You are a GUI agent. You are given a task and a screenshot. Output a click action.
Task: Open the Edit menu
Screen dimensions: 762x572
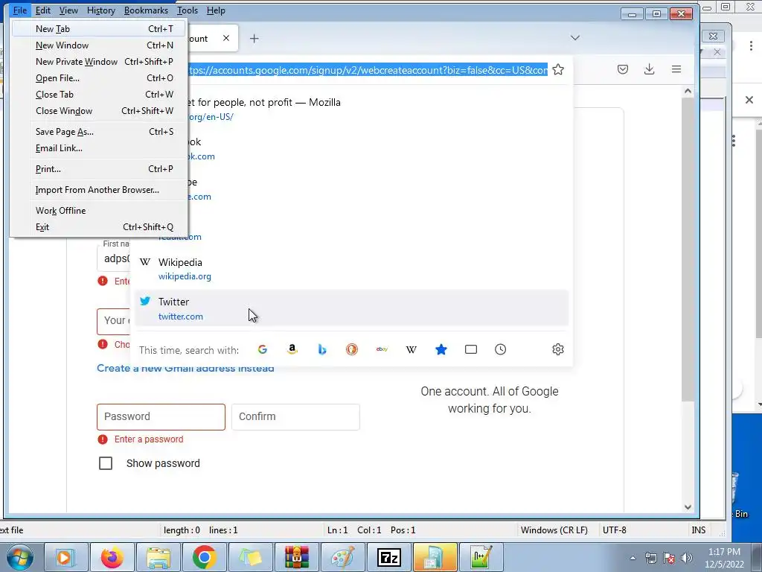point(42,10)
